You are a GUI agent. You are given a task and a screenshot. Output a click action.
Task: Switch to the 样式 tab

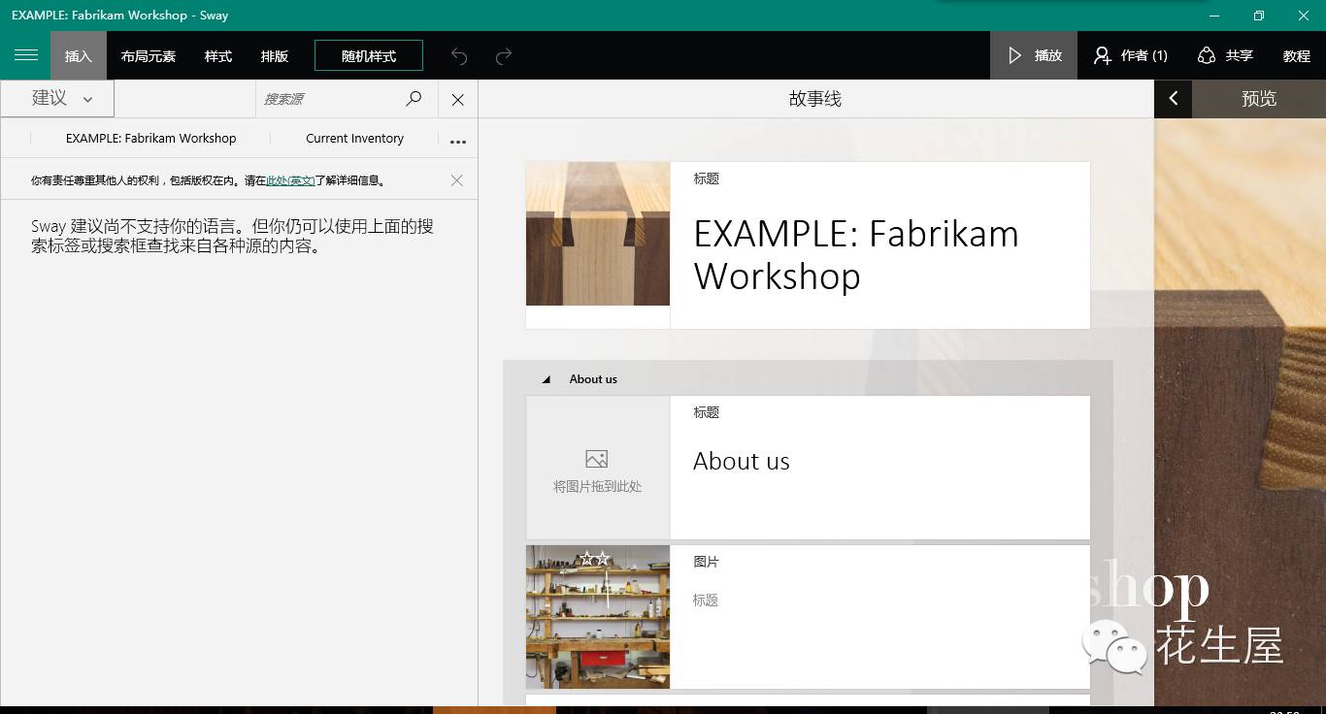[x=218, y=56]
